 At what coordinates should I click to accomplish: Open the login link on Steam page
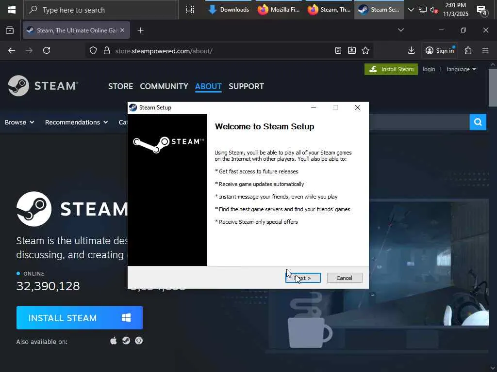click(429, 69)
